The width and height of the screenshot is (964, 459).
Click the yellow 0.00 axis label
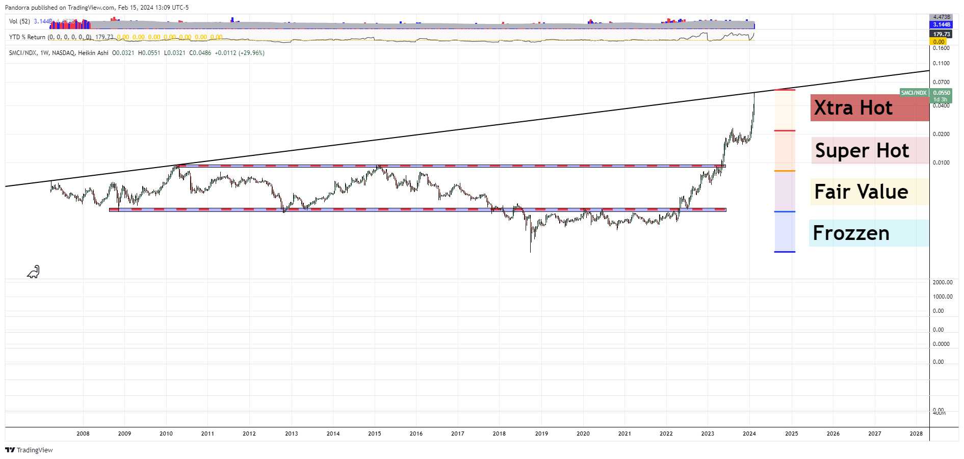[x=939, y=42]
